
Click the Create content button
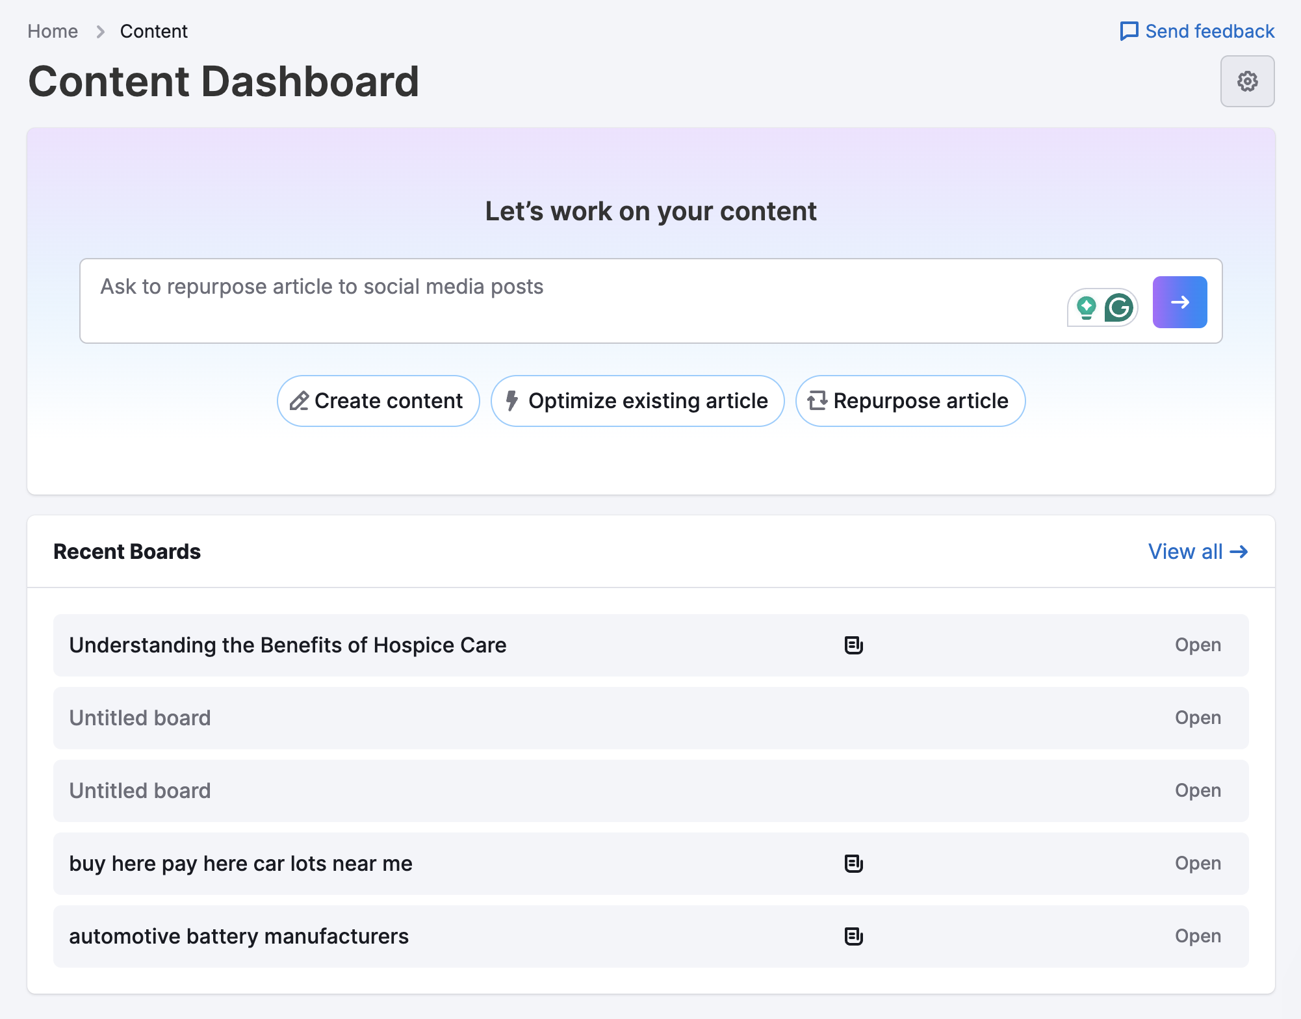378,401
